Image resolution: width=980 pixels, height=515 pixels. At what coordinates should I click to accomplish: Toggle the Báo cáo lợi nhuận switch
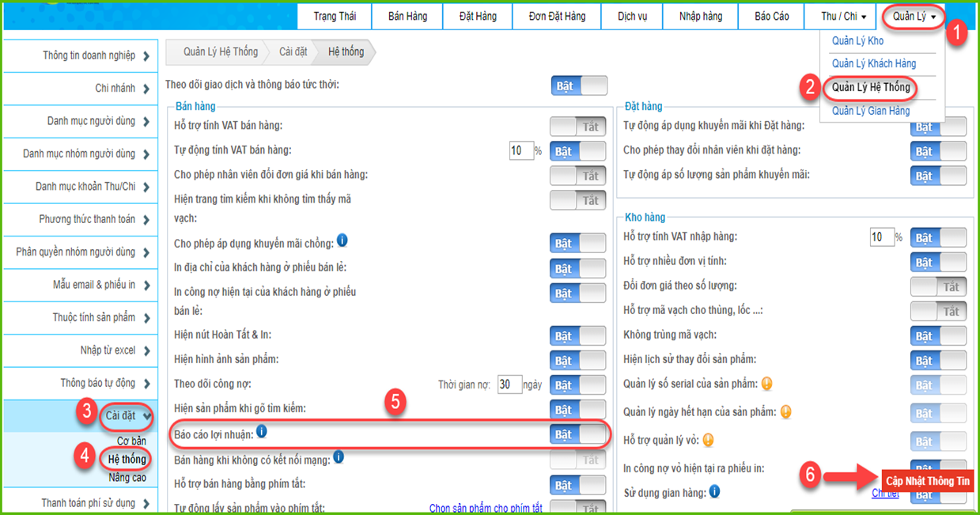click(x=577, y=434)
